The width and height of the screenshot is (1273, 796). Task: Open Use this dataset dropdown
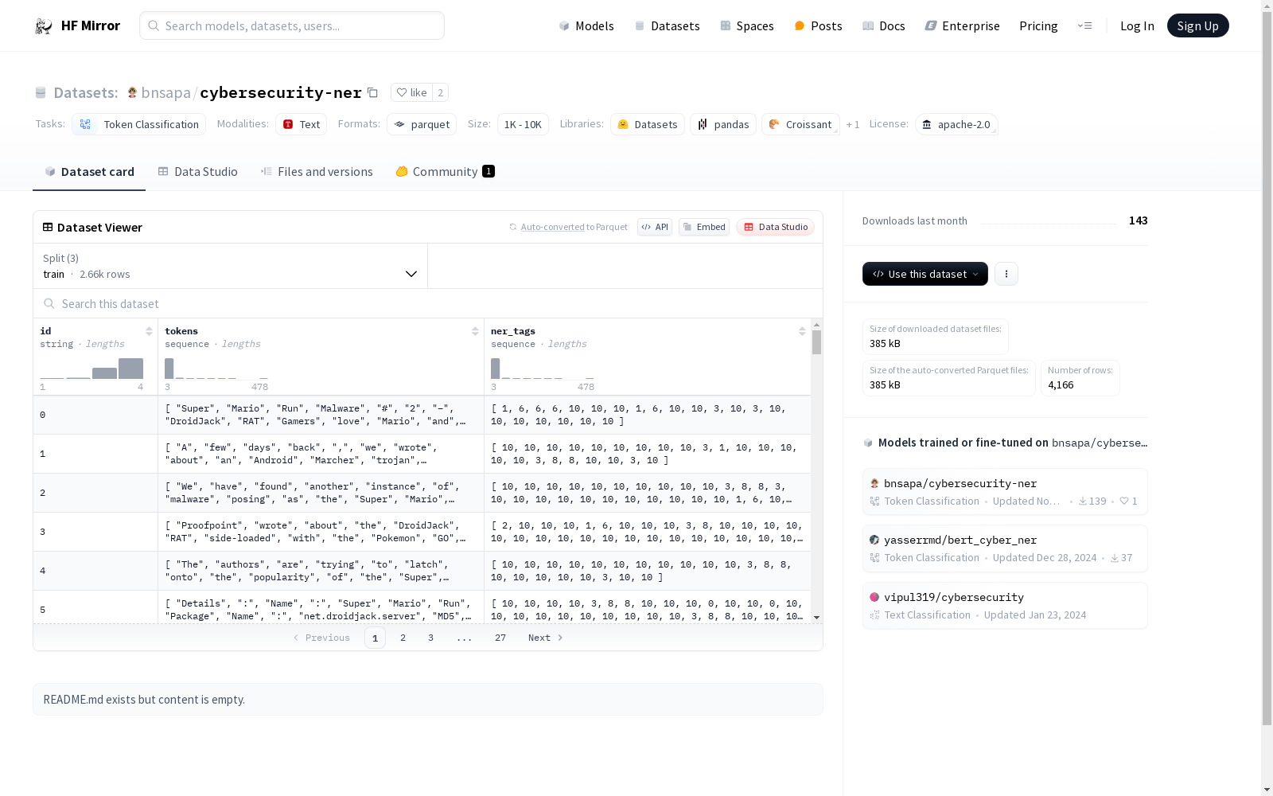[x=925, y=274]
